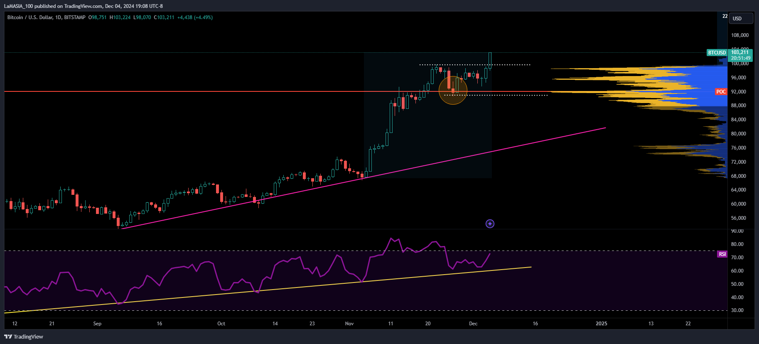Screen dimensions: 759x344
Task: Click the 23 date label before Nov
Action: point(312,324)
